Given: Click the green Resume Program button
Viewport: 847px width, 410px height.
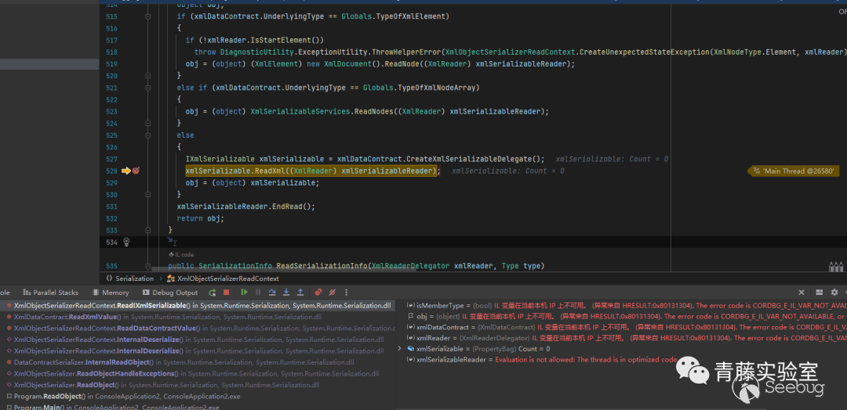Looking at the screenshot, I should pos(244,292).
